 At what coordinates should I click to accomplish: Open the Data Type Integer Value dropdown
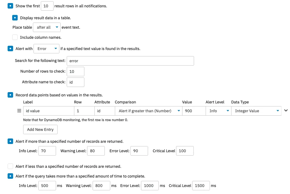tap(256, 111)
